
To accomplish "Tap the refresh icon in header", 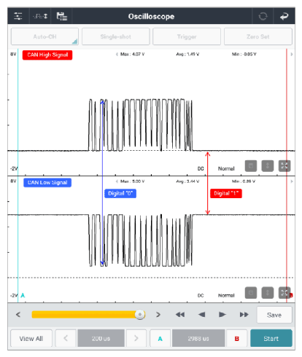I will (x=263, y=16).
